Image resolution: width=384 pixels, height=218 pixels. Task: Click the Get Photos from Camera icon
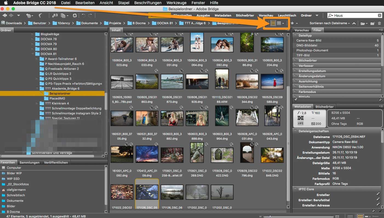coord(55,16)
